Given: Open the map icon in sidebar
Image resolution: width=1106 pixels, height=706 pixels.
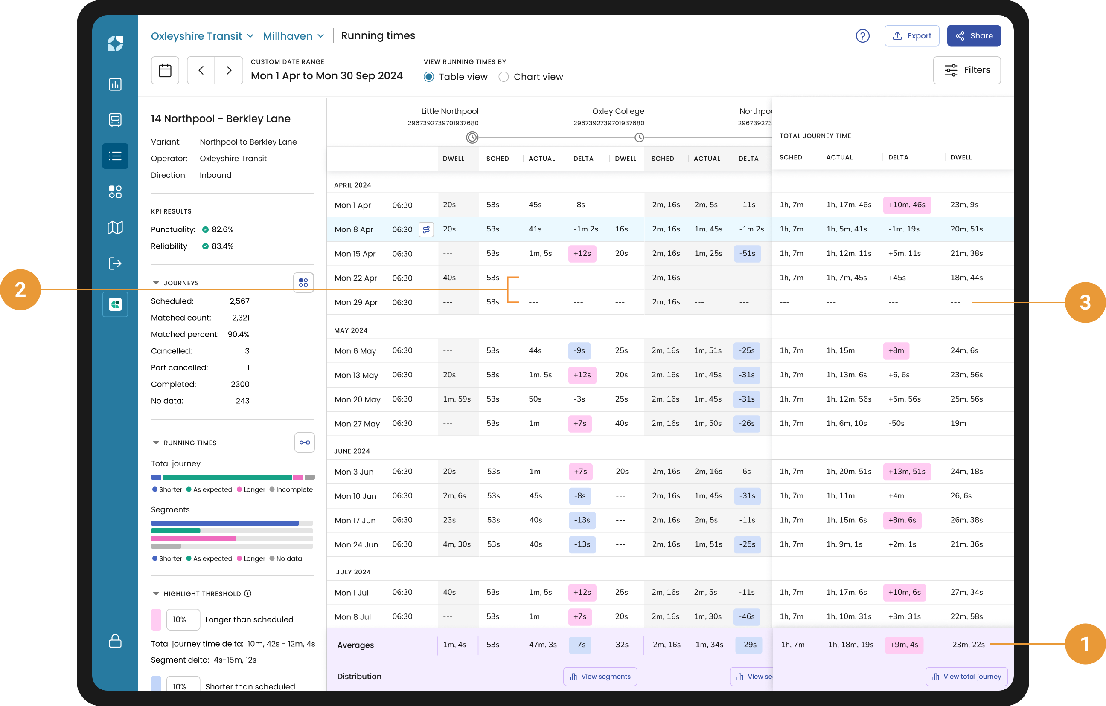Looking at the screenshot, I should [x=115, y=228].
